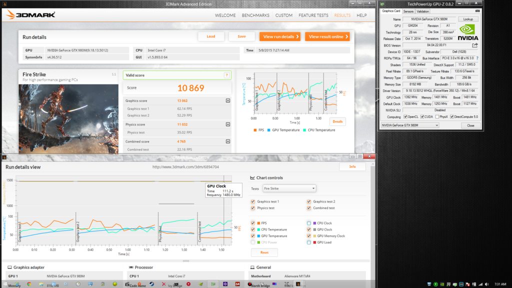Click the splitter grip below the run chart
The width and height of the screenshot is (512, 288).
[x=186, y=261]
